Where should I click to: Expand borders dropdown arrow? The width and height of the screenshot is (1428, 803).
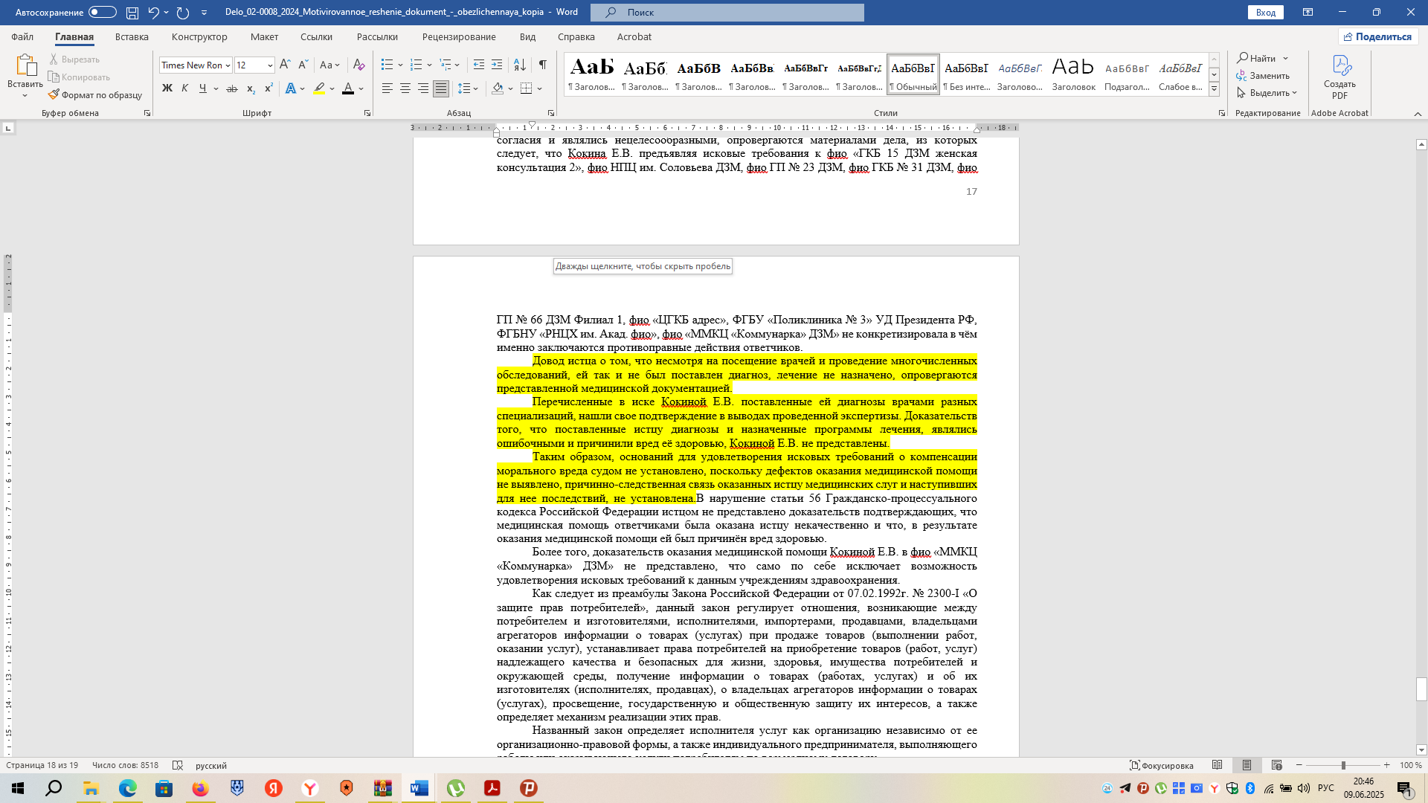click(x=540, y=88)
